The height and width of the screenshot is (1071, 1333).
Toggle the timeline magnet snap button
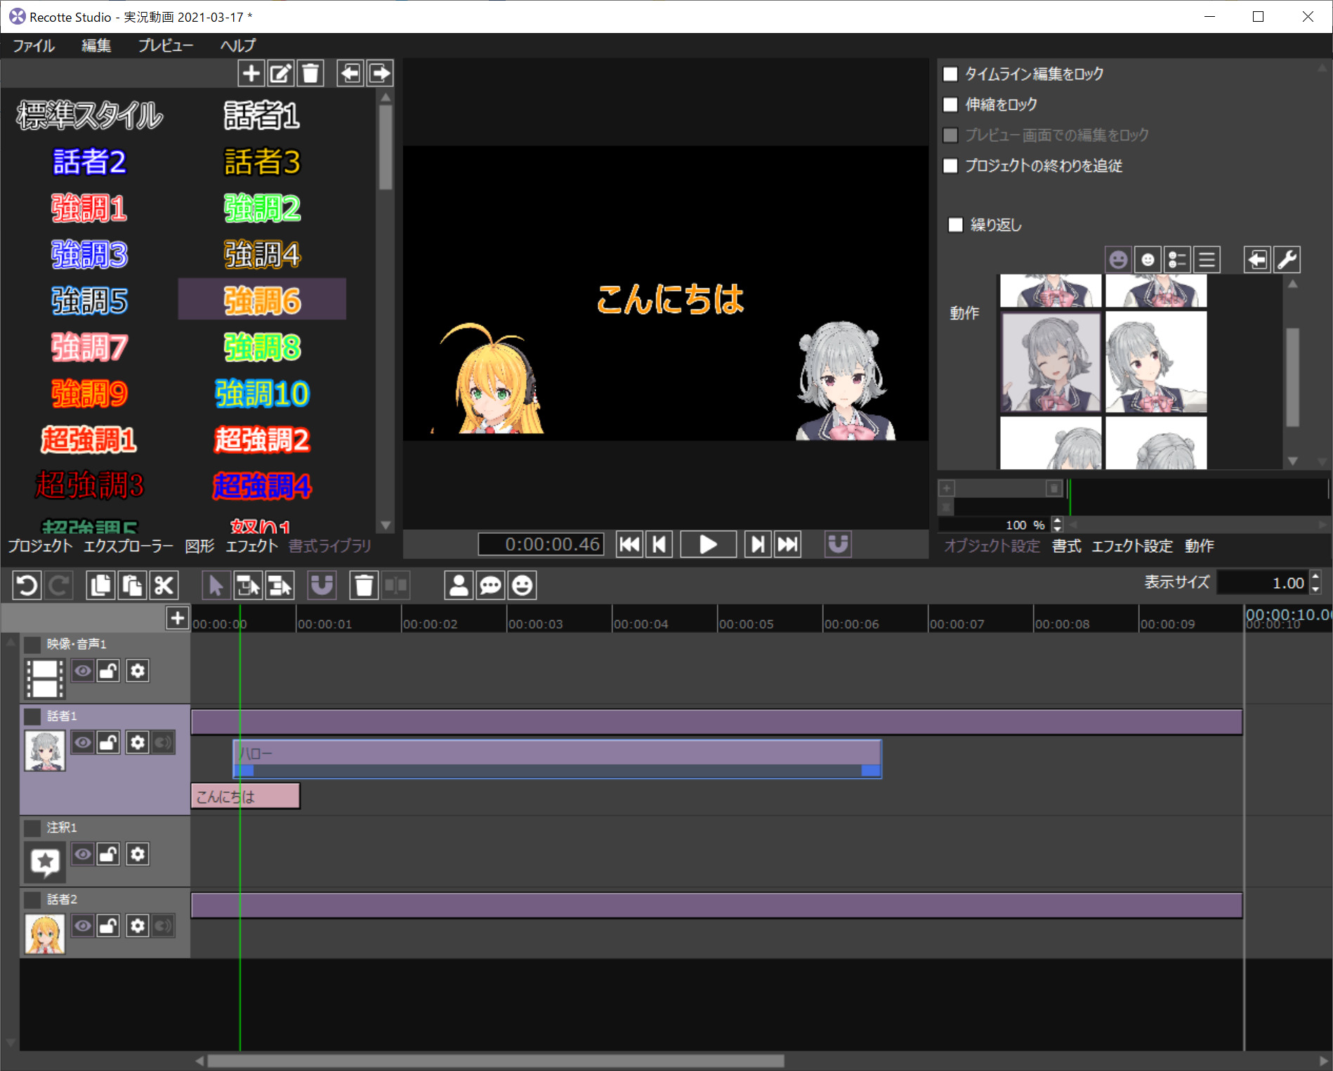[x=322, y=585]
